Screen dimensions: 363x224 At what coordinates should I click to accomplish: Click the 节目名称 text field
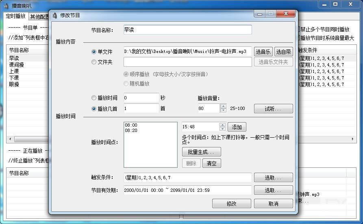(187, 30)
